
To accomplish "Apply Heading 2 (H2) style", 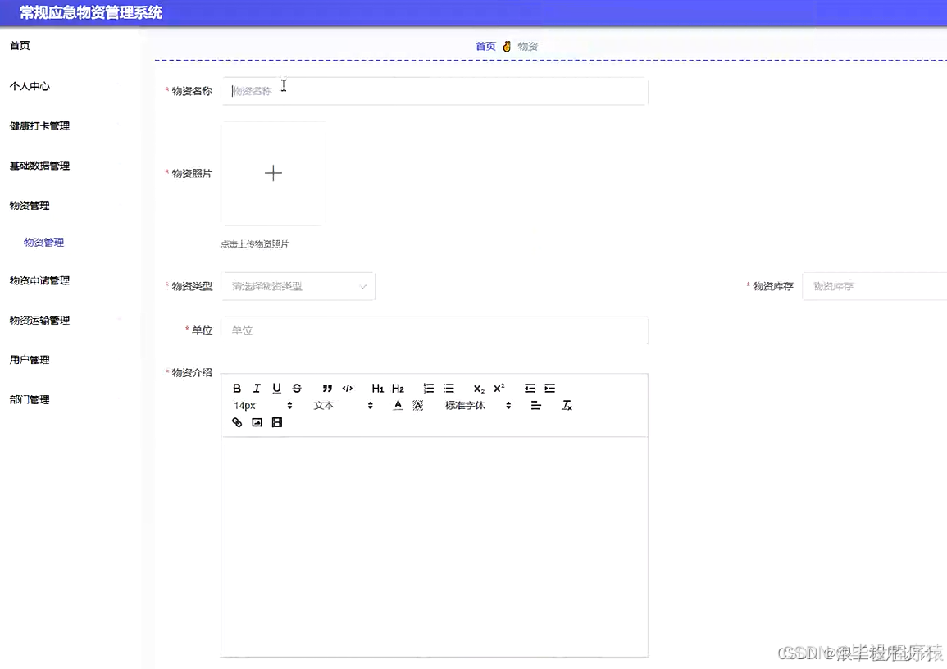I will click(398, 389).
